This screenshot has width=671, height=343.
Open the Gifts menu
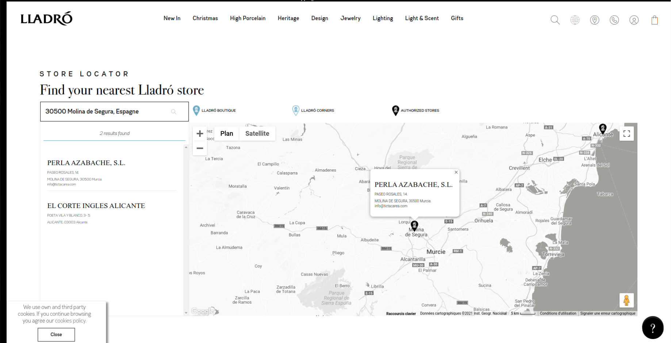tap(457, 18)
